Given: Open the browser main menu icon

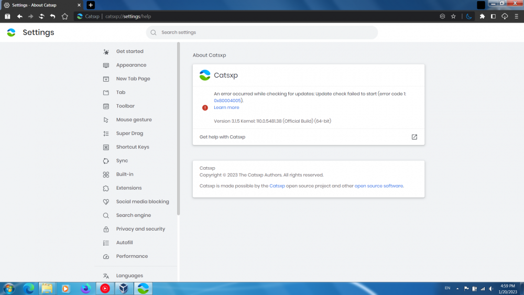Looking at the screenshot, I should [x=516, y=16].
